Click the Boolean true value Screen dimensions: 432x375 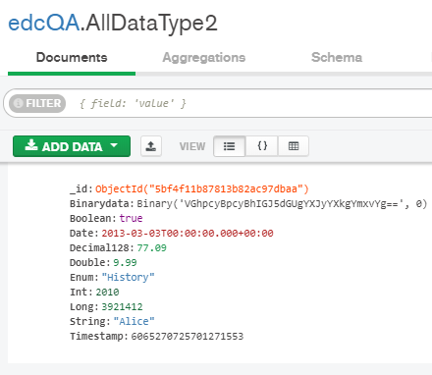point(131,218)
